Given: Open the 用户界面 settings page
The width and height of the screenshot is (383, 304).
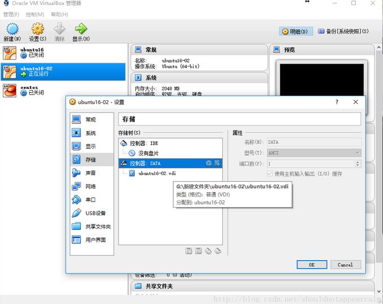Looking at the screenshot, I should (92, 240).
